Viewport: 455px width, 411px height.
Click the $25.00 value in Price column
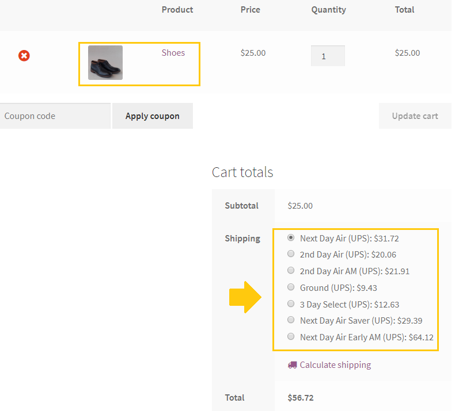click(x=253, y=53)
